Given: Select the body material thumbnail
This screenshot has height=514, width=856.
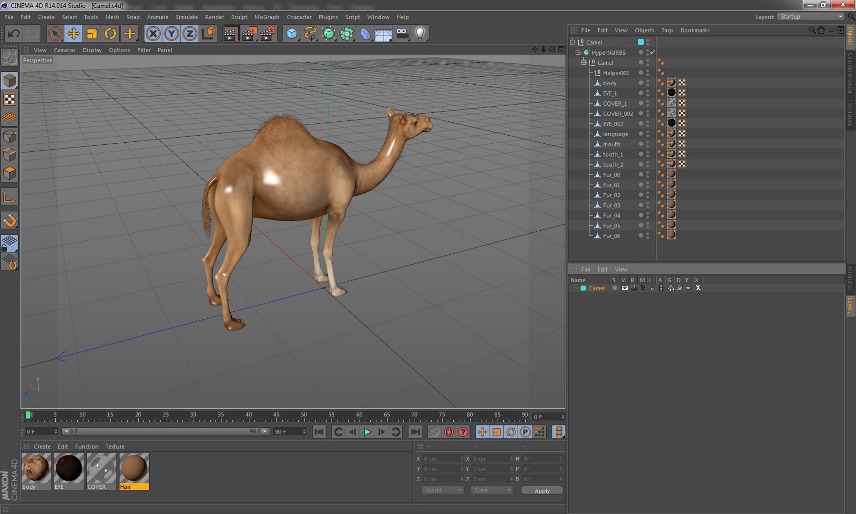Looking at the screenshot, I should click(36, 468).
